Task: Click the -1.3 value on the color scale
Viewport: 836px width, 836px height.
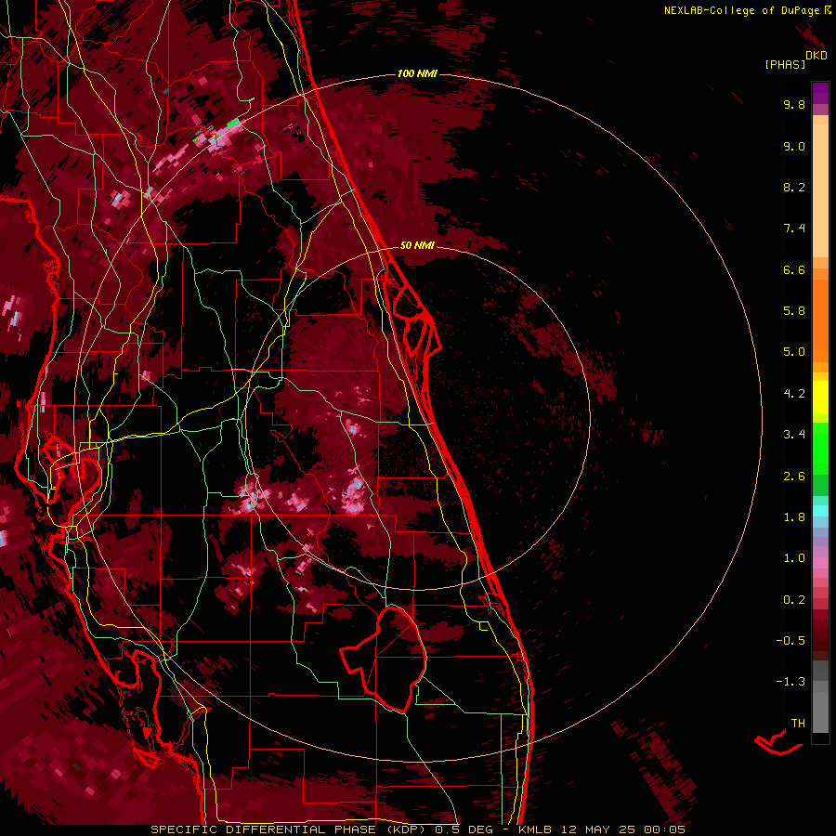Action: point(790,682)
